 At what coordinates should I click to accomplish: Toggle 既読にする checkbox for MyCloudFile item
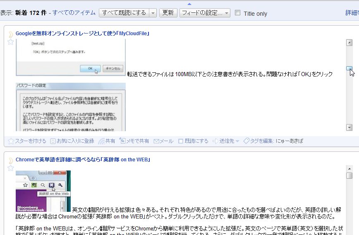click(181, 141)
